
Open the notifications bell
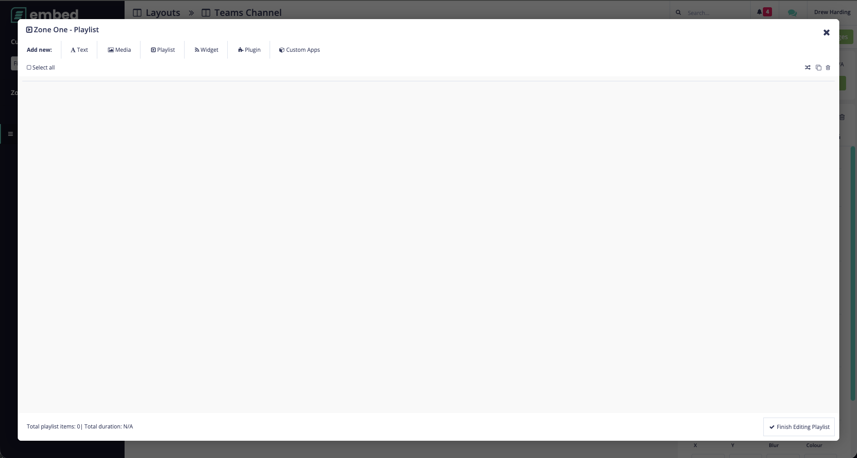[760, 12]
